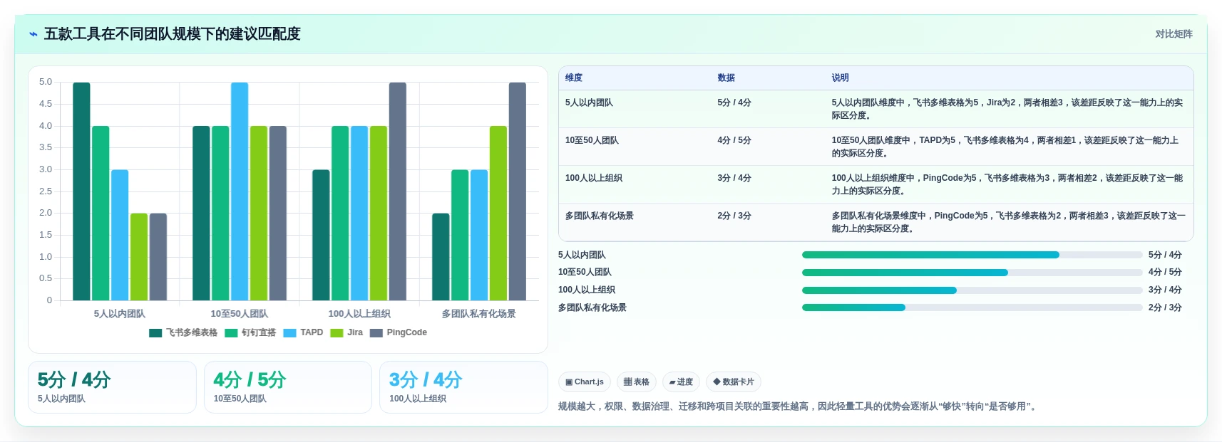
Task: Click the 5人以内团队 x-axis label
Action: 120,314
